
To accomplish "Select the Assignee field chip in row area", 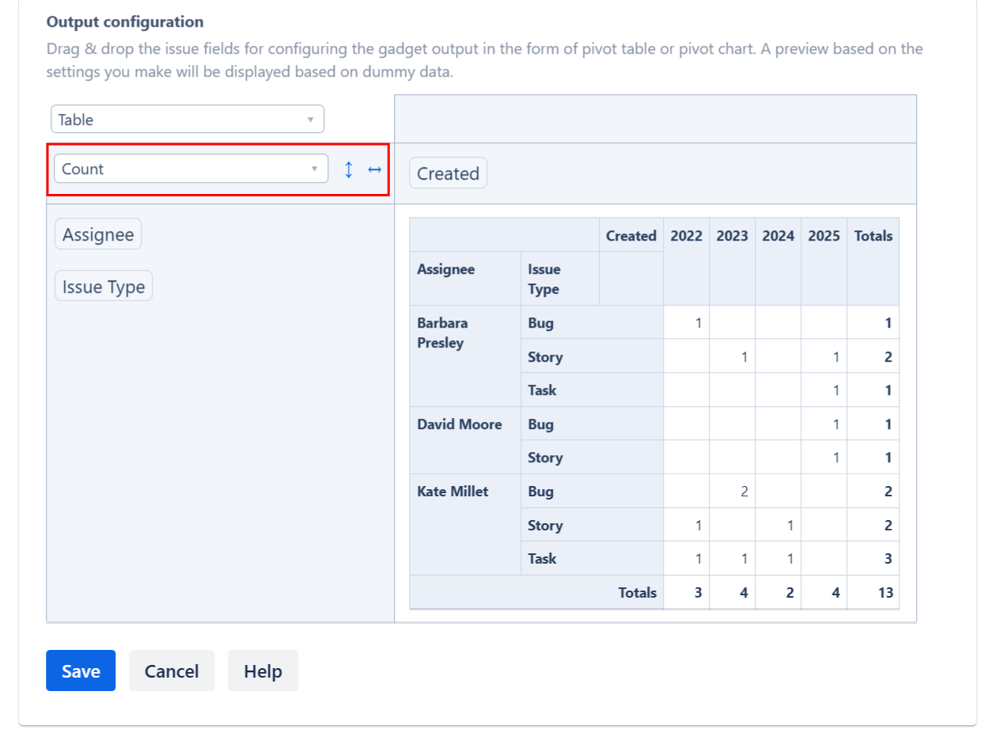I will tap(98, 234).
